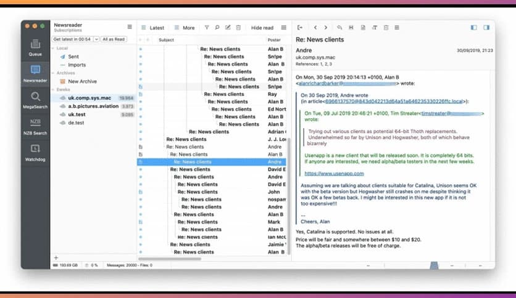Click the timstreater email link
Viewport: 516px width, 298px height.
452,113
